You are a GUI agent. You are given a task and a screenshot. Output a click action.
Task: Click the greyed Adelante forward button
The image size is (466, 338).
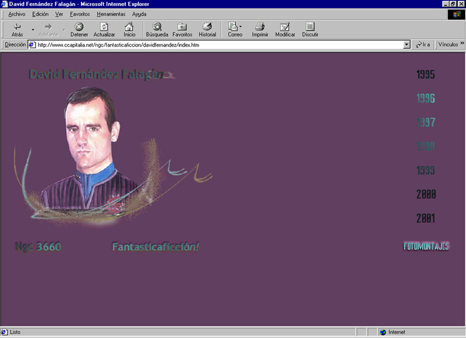pos(48,30)
